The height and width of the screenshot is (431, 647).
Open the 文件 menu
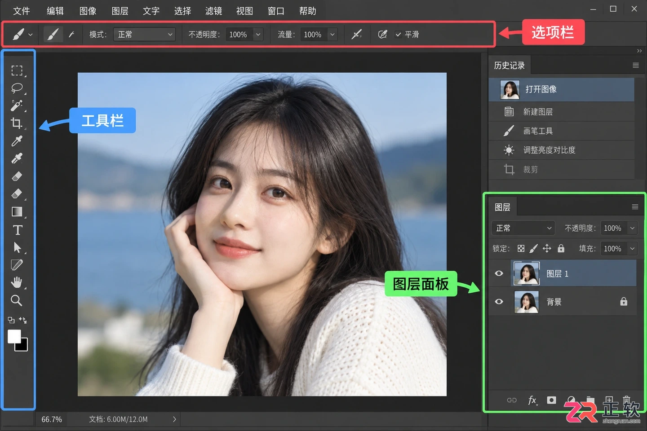pyautogui.click(x=21, y=11)
